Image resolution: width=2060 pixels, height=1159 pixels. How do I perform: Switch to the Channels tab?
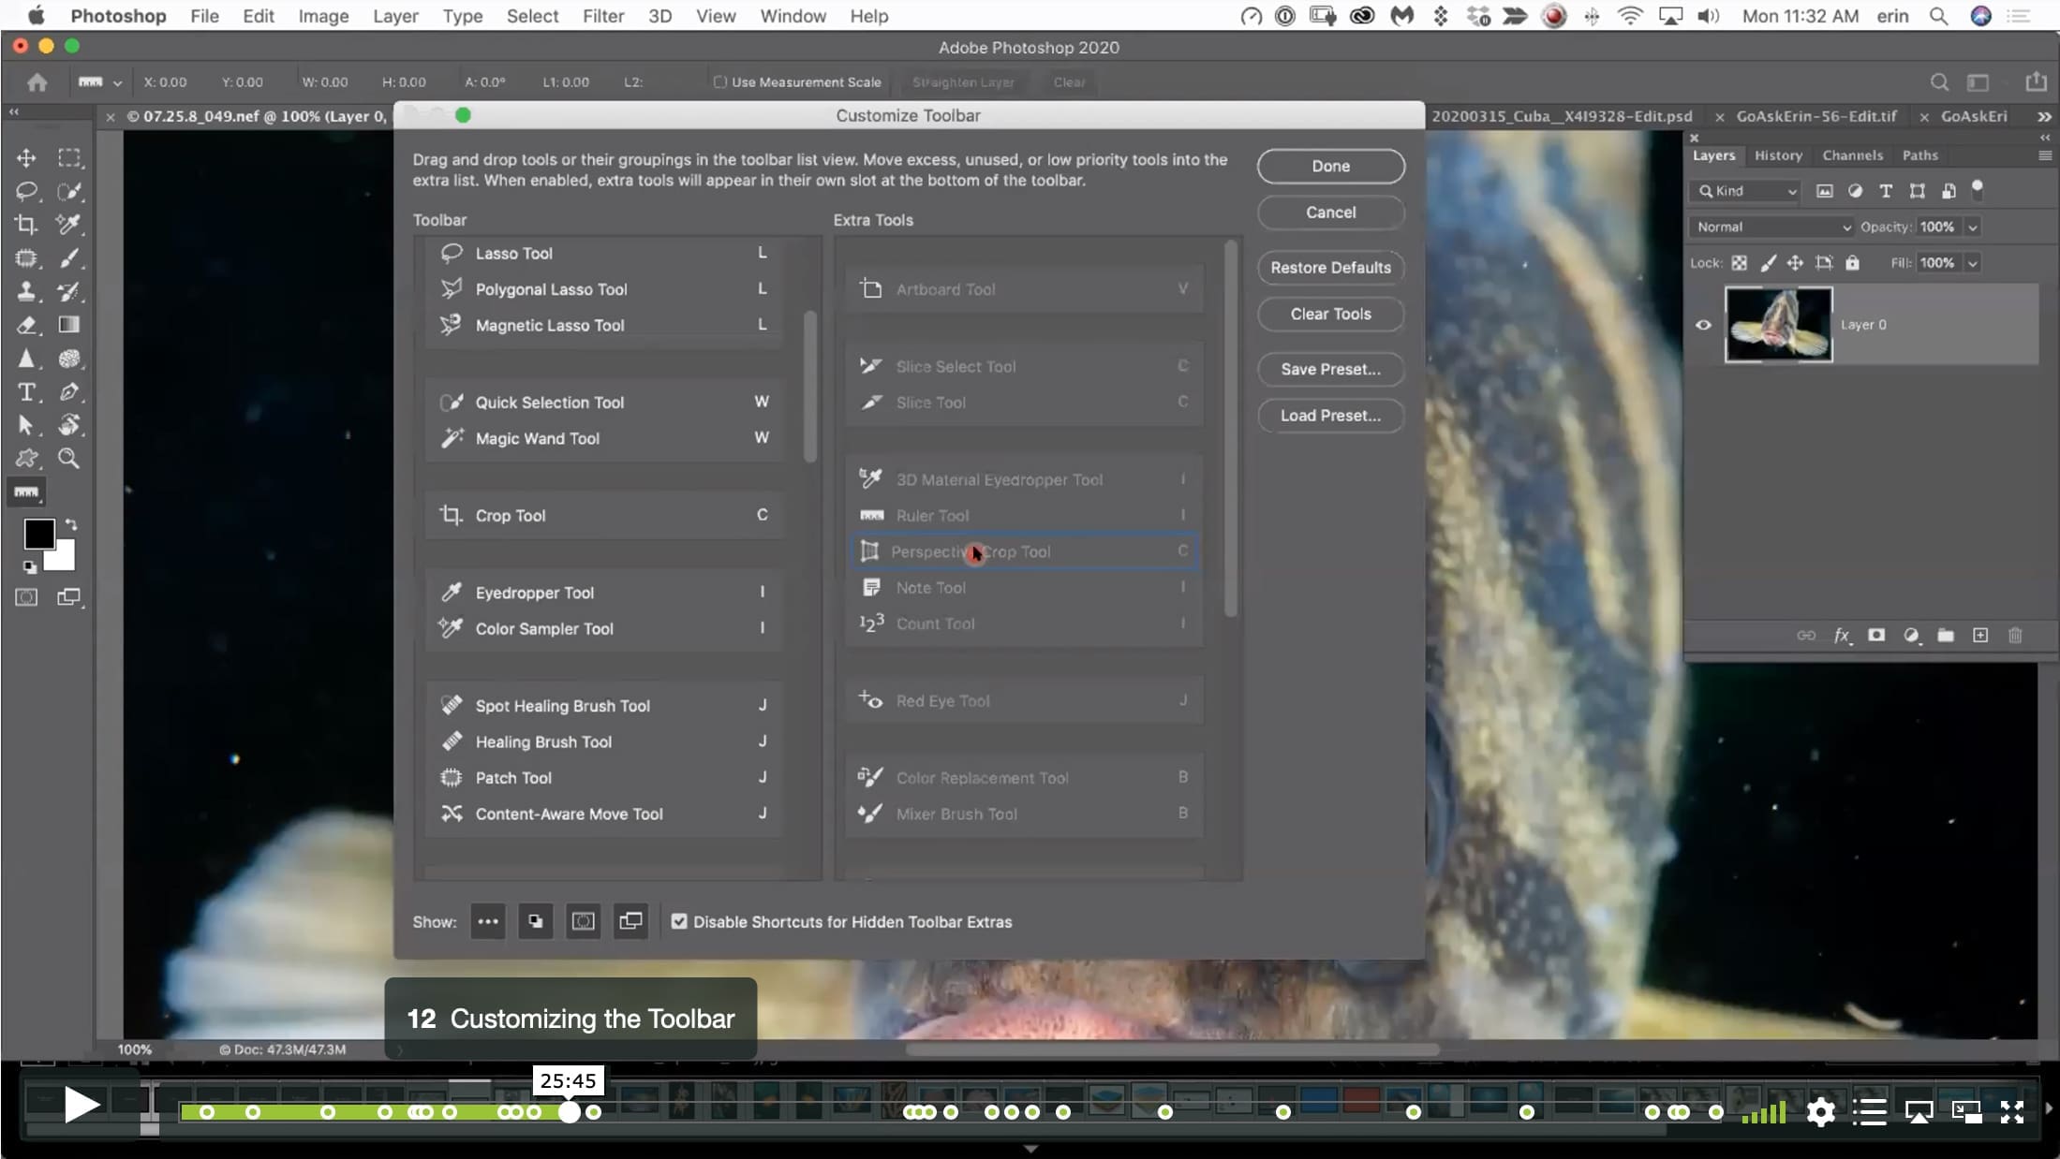tap(1852, 155)
